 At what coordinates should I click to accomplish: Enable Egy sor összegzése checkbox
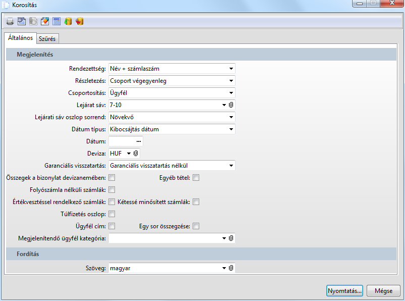tap(196, 226)
